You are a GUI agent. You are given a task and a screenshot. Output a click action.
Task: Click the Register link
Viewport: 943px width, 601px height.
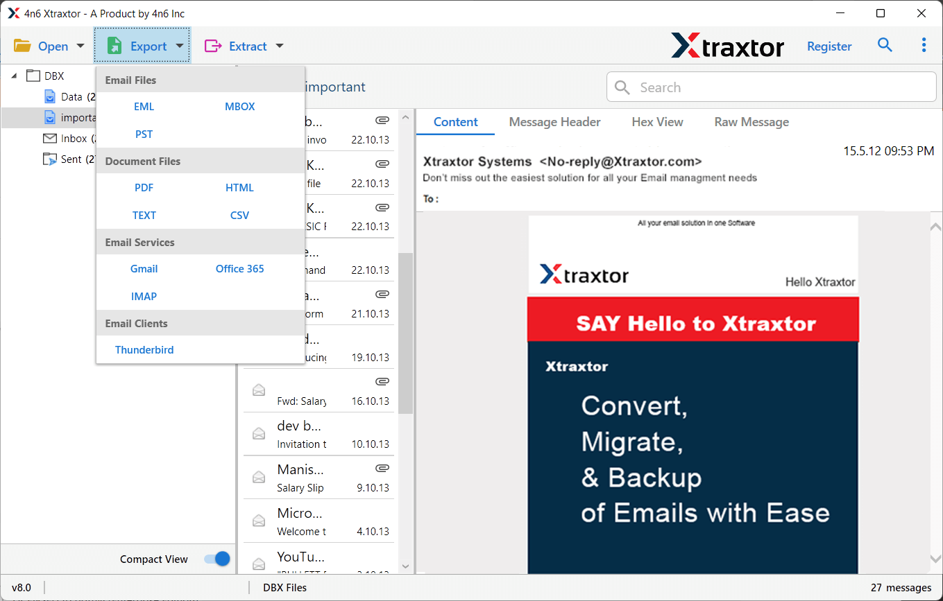(829, 46)
